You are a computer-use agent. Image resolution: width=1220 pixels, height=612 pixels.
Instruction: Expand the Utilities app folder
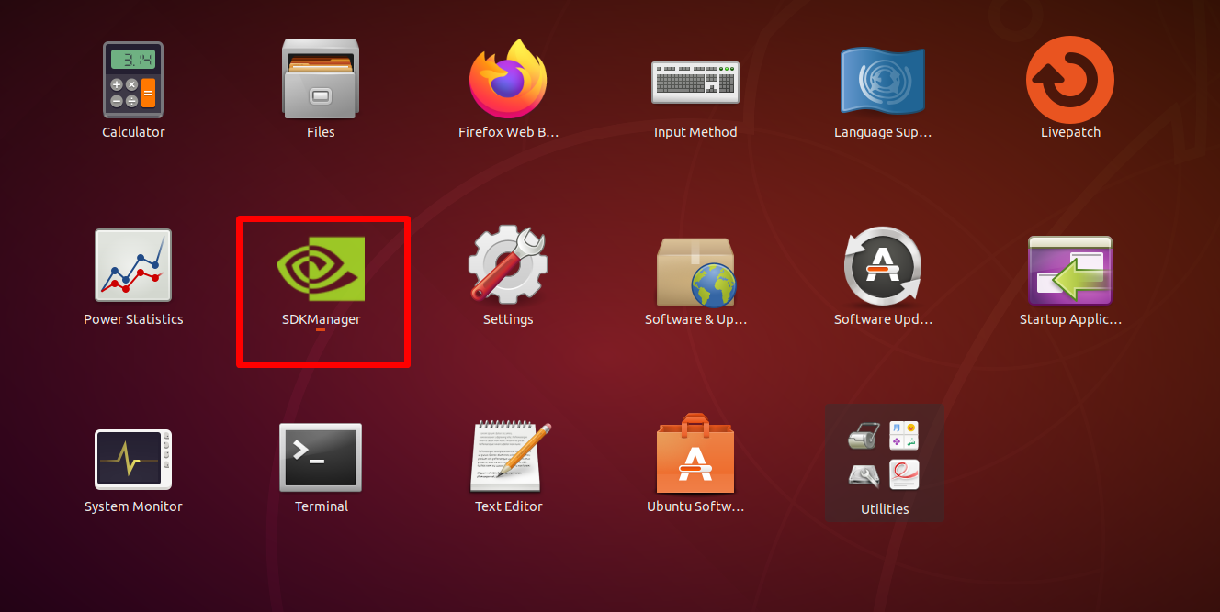[x=885, y=463]
